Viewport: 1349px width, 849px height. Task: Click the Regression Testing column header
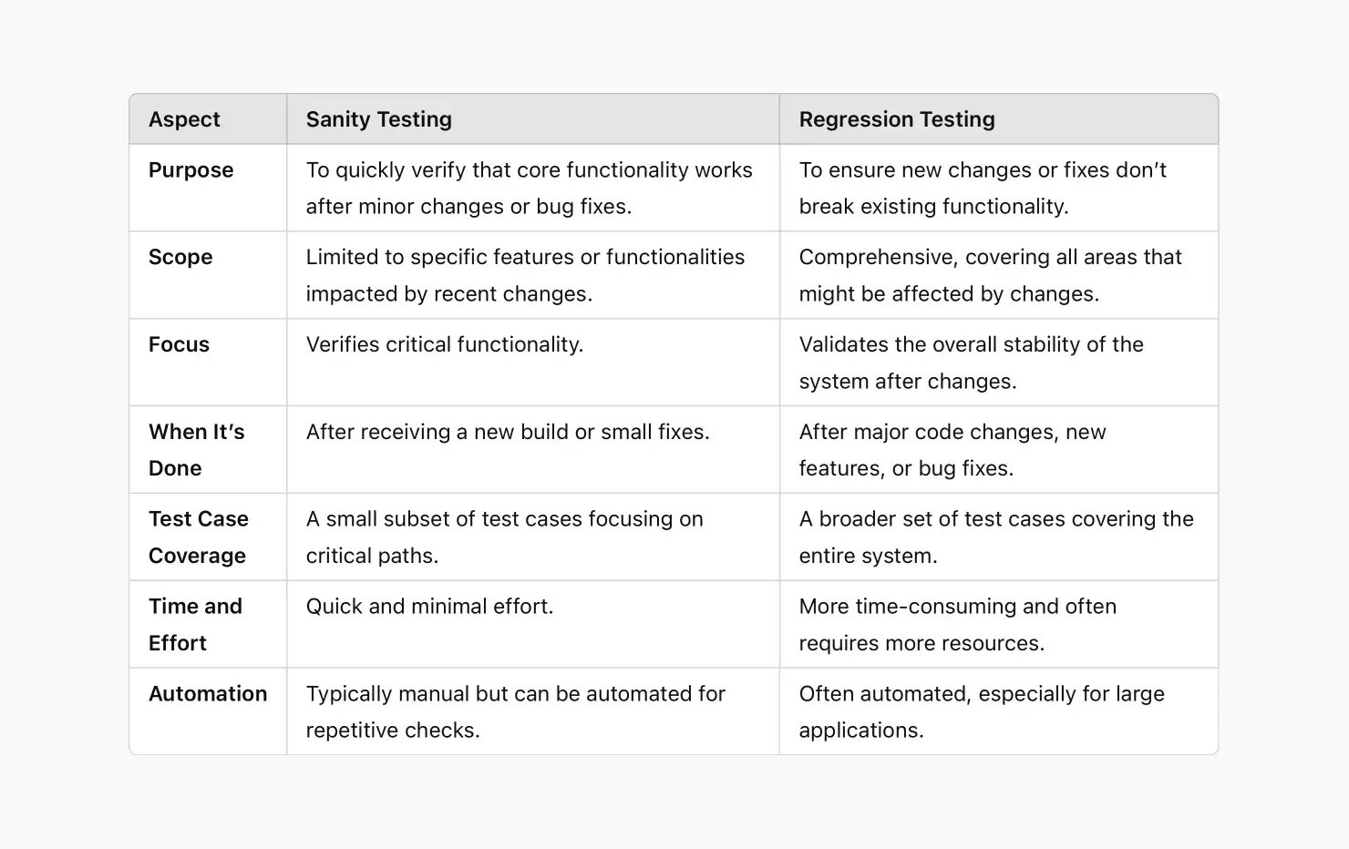click(896, 119)
